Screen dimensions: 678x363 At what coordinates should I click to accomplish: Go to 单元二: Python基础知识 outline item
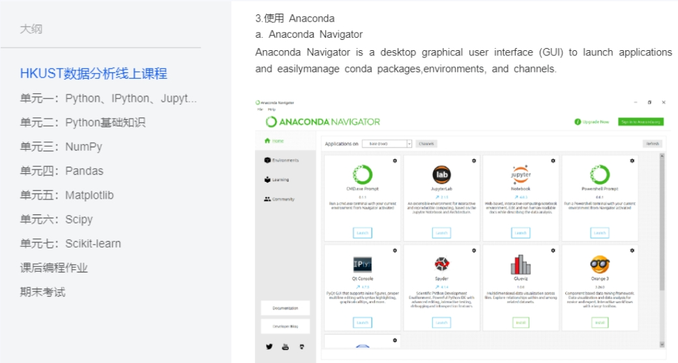pyautogui.click(x=83, y=123)
